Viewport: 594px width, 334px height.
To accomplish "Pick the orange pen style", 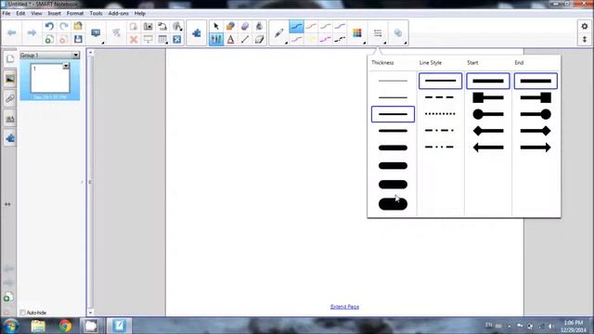I will [311, 27].
